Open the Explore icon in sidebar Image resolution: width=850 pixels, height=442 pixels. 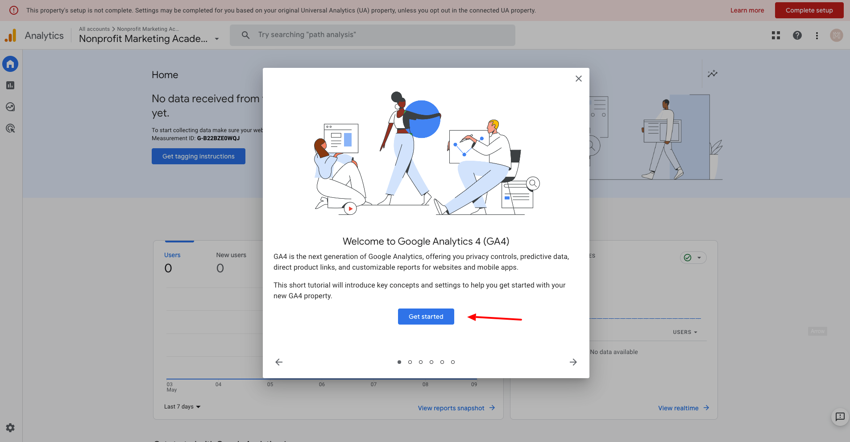(x=10, y=107)
